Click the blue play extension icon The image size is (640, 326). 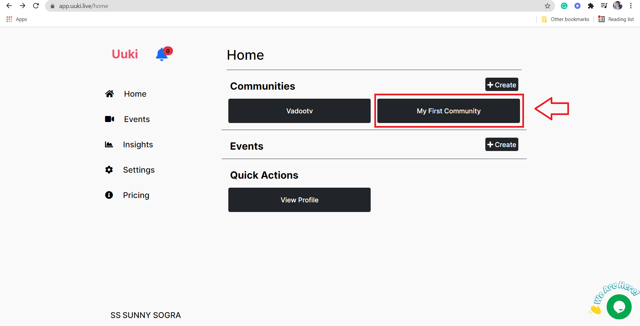[577, 6]
